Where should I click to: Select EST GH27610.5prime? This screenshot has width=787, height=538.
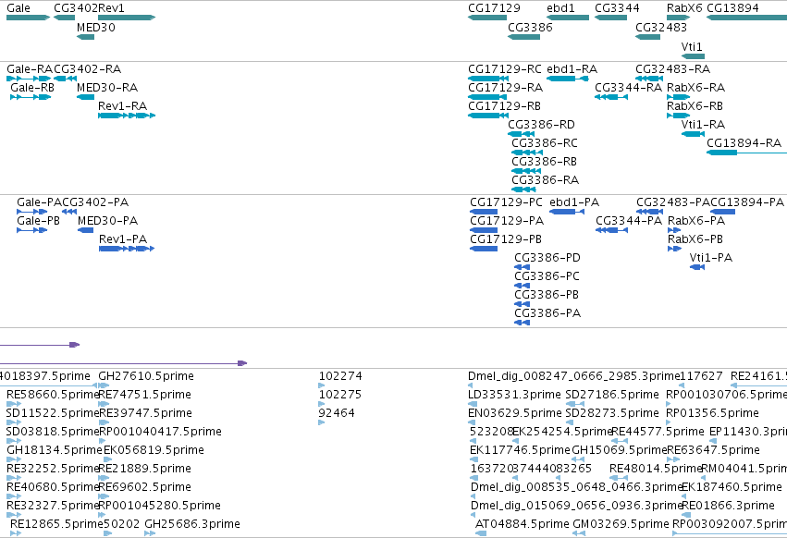coord(104,385)
